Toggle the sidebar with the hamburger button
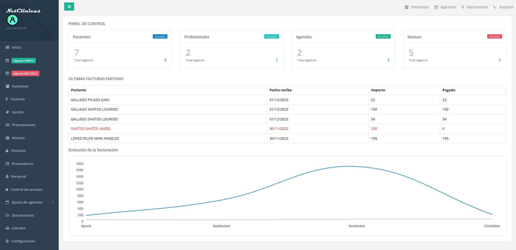 click(x=69, y=7)
